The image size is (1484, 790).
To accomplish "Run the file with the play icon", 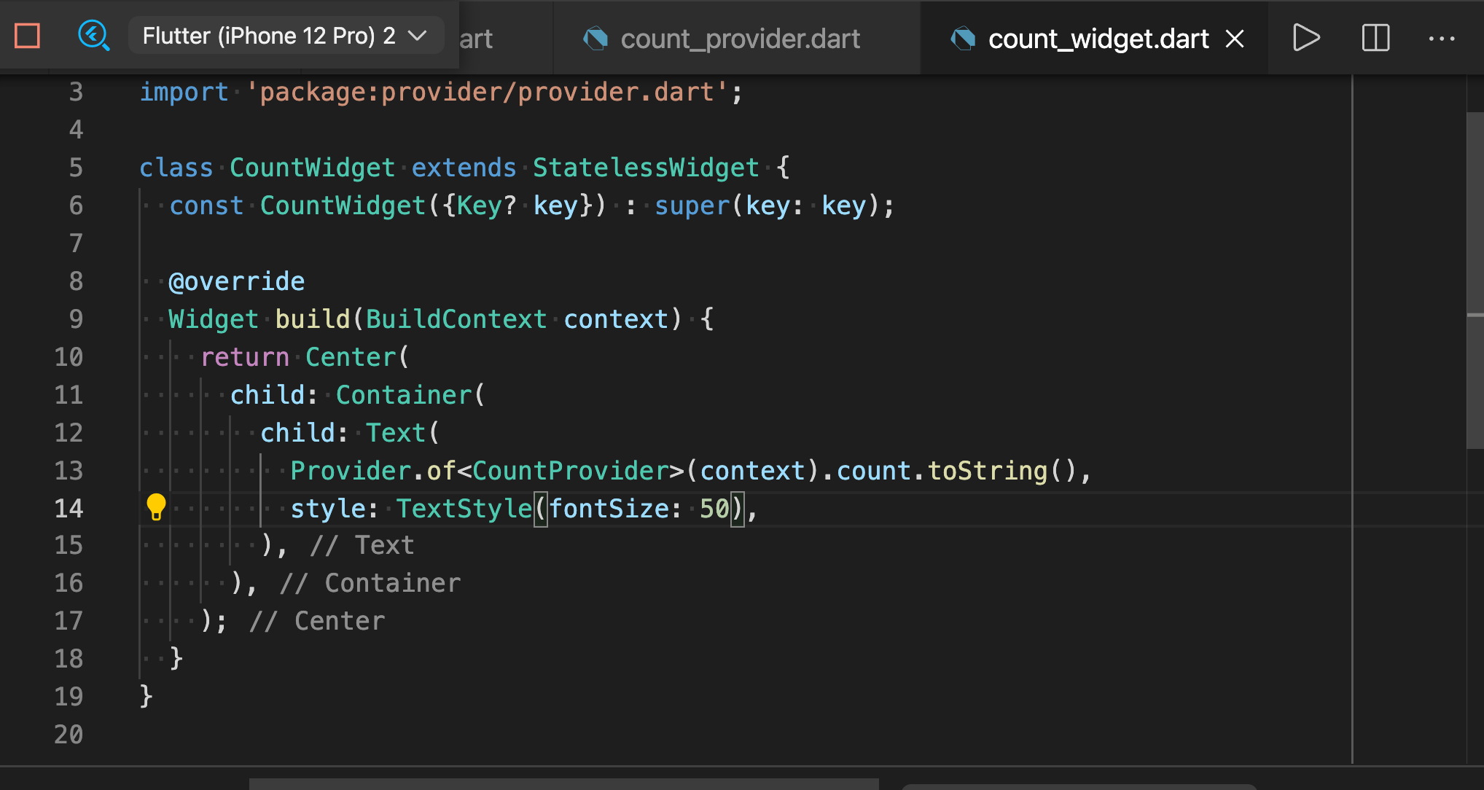I will pos(1305,38).
